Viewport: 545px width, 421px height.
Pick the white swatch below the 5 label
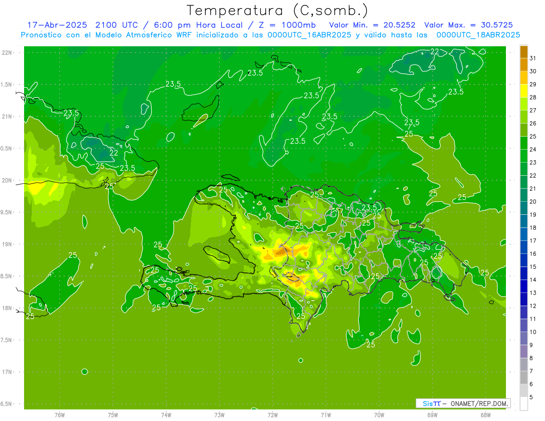524,404
